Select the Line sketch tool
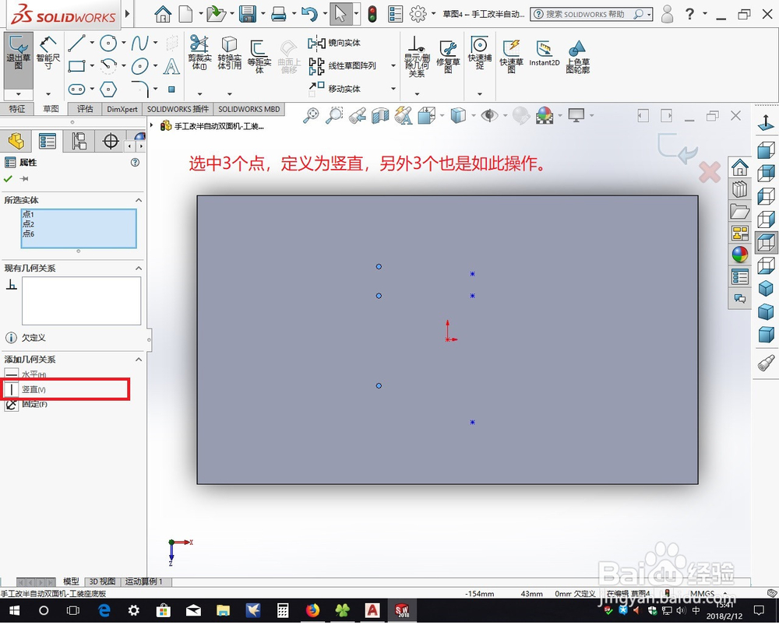 click(x=76, y=43)
